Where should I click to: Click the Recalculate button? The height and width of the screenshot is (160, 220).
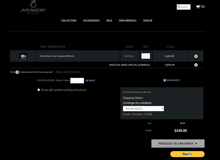pos(171,80)
